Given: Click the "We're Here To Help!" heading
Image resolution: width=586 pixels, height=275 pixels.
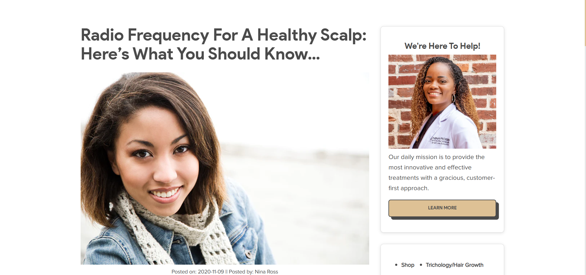Looking at the screenshot, I should pyautogui.click(x=442, y=46).
